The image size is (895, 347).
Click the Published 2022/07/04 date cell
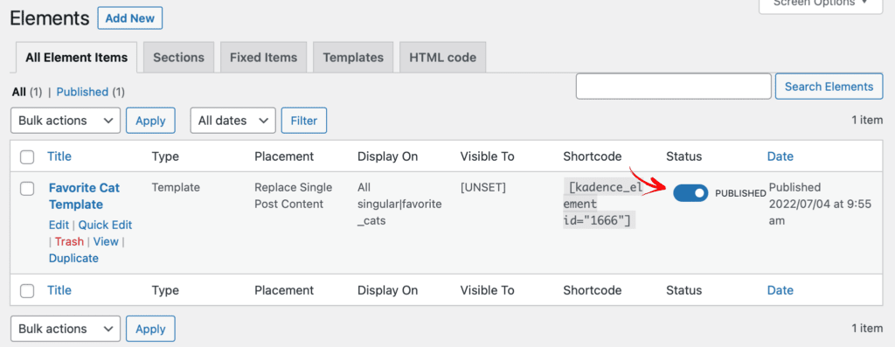[x=820, y=204]
